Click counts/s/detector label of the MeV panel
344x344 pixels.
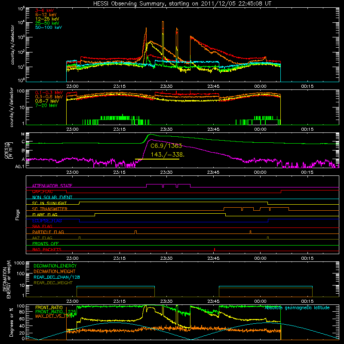pyautogui.click(x=12, y=107)
